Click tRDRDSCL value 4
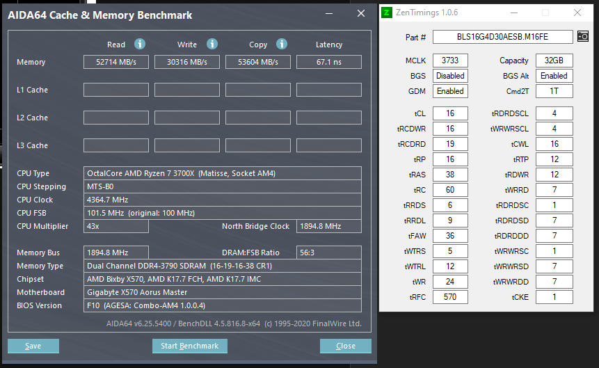This screenshot has width=599, height=368. pos(554,113)
